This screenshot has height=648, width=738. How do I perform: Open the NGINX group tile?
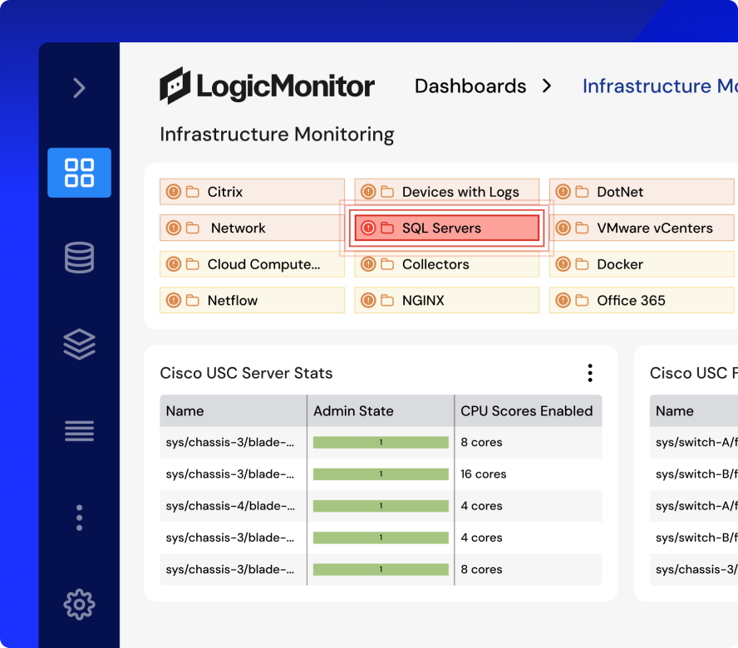pos(446,300)
